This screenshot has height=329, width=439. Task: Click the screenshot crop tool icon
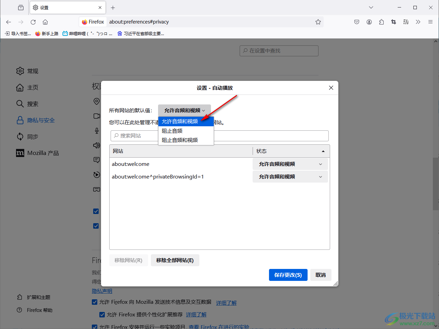pos(394,22)
